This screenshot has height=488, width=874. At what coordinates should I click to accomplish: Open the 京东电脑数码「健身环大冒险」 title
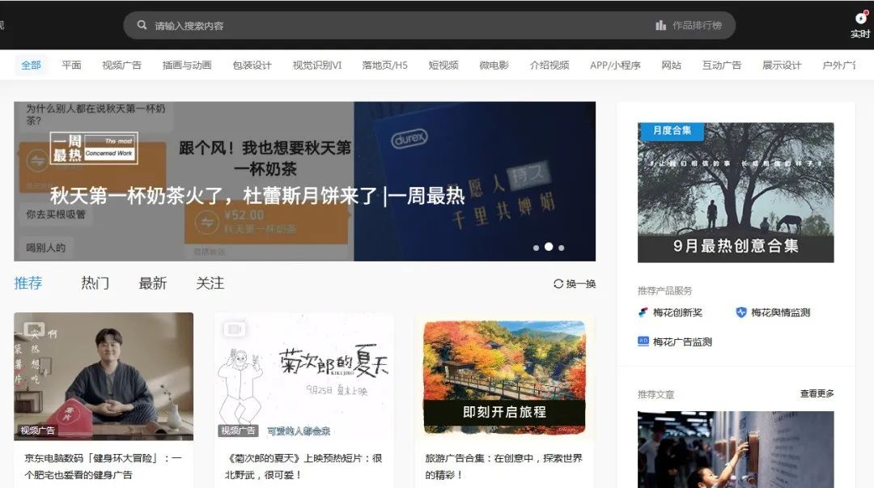[103, 466]
